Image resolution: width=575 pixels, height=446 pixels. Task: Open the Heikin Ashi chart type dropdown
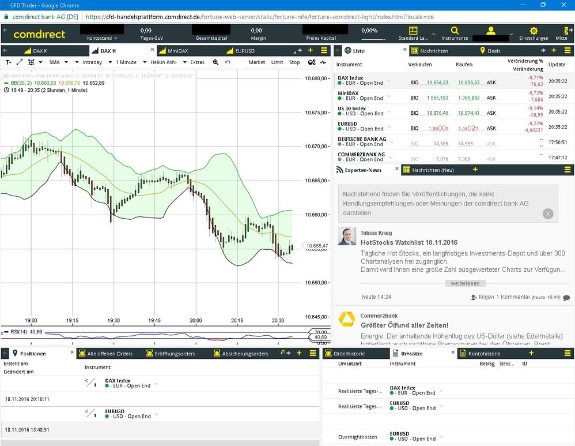coord(164,62)
